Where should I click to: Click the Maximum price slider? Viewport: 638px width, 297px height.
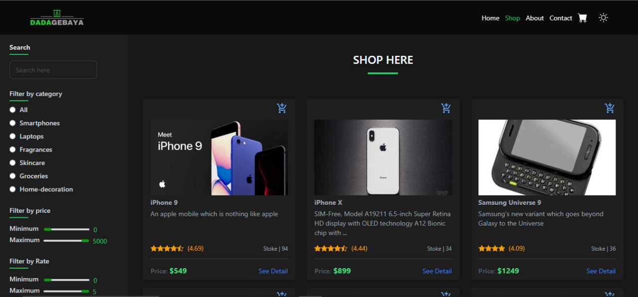click(x=66, y=241)
